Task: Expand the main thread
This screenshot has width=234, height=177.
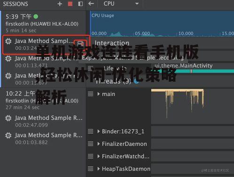Action: [x=98, y=94]
